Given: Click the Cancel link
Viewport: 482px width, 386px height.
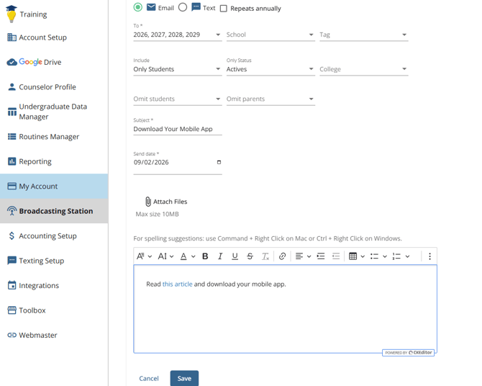Looking at the screenshot, I should (149, 378).
